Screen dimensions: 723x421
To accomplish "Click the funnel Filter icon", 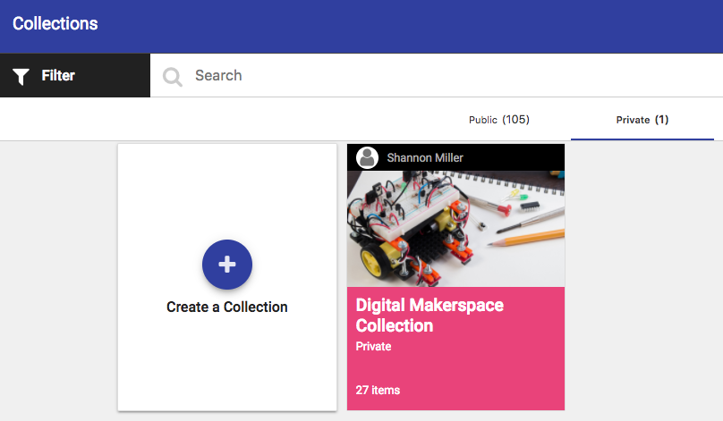I will tap(22, 76).
